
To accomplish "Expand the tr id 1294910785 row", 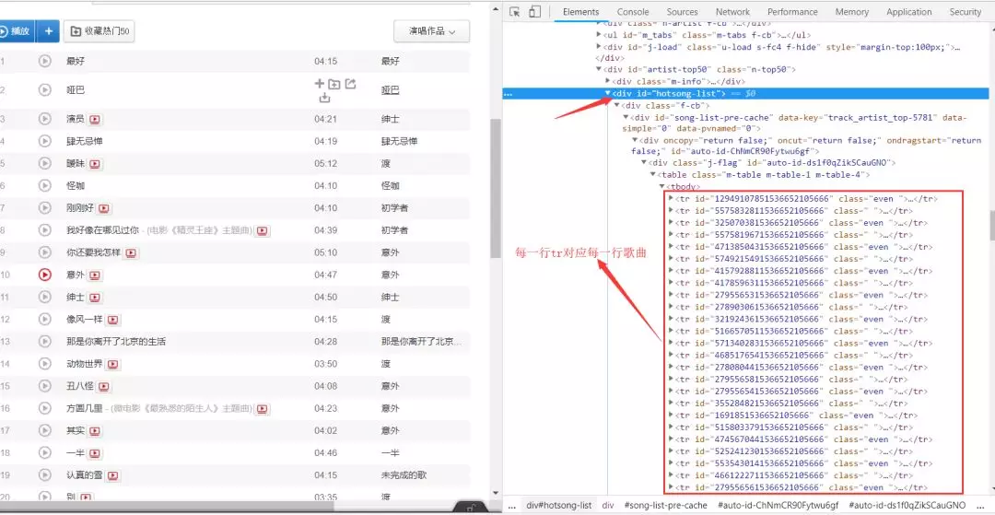I will [671, 198].
